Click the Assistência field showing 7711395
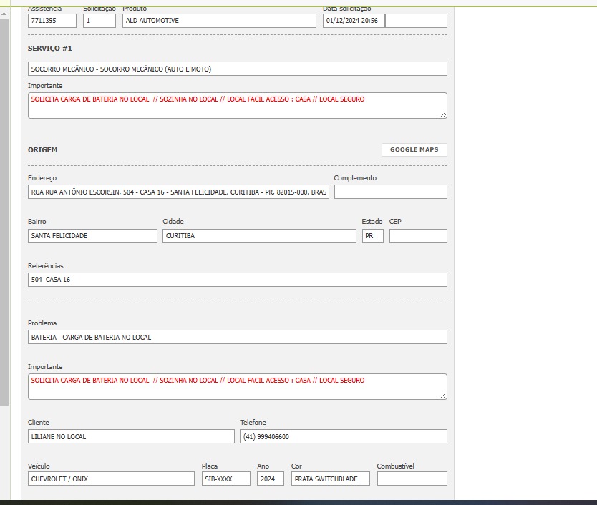Image resolution: width=597 pixels, height=505 pixels. (52, 21)
